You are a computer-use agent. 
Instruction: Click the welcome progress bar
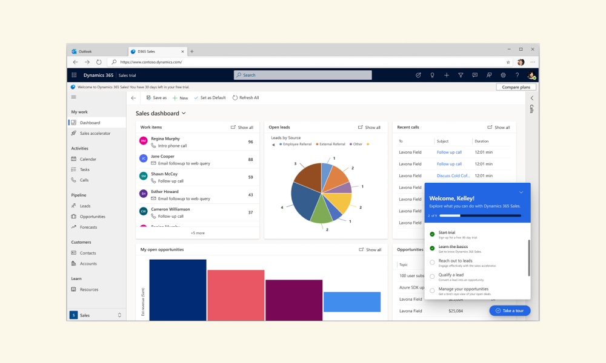pyautogui.click(x=481, y=215)
